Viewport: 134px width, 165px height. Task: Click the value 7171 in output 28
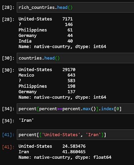click(x=68, y=19)
